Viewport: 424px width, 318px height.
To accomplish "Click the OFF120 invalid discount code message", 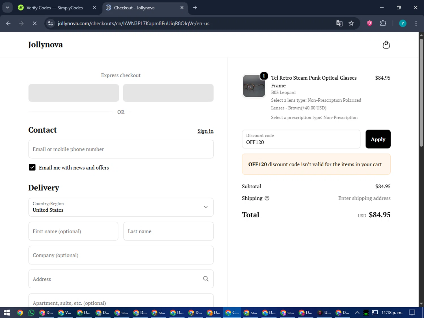I will click(x=316, y=164).
